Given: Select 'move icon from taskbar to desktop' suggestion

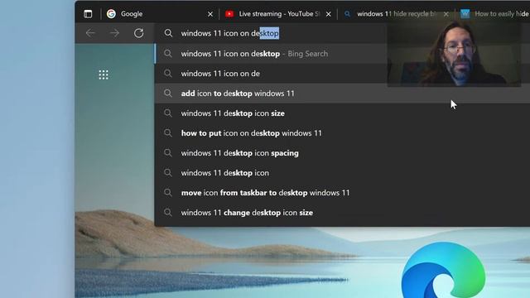Looking at the screenshot, I should click(342, 193).
